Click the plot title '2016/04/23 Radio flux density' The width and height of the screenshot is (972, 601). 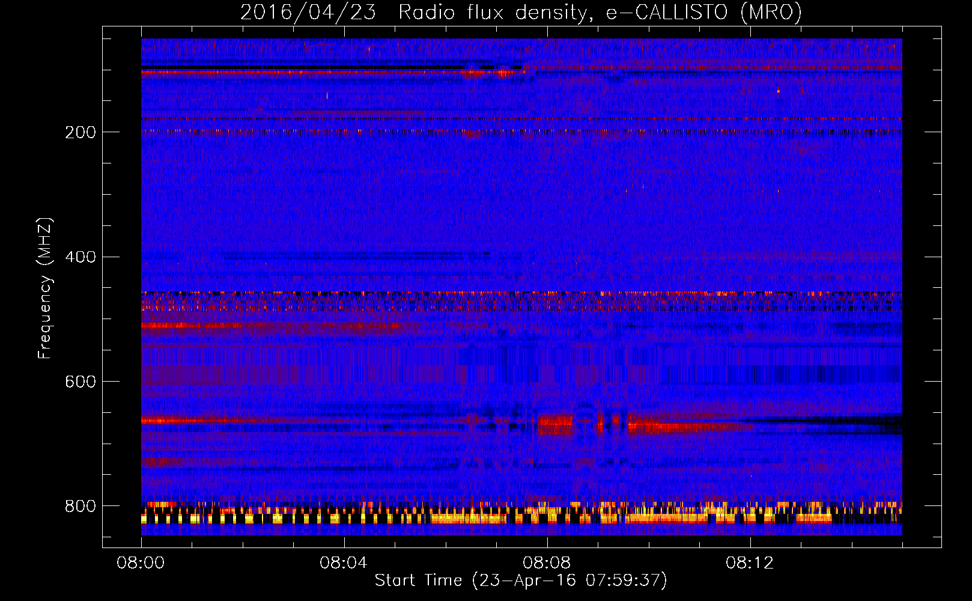pyautogui.click(x=521, y=12)
